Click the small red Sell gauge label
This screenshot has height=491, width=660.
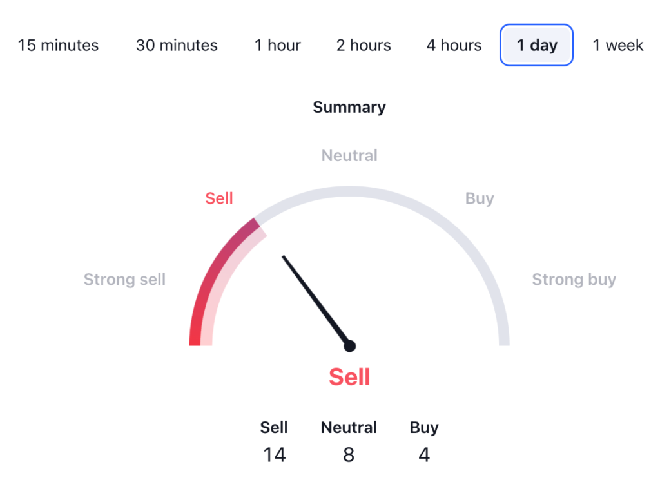(x=219, y=198)
